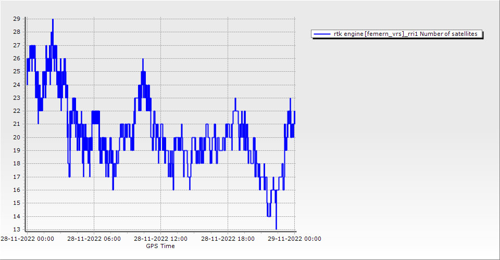500x260 pixels.
Task: Pick the y-axis value 27
Action: (17, 45)
